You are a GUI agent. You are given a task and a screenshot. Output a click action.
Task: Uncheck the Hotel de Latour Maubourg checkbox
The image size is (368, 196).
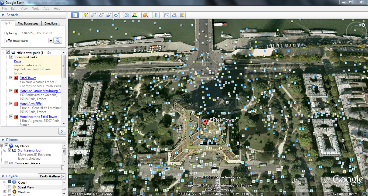tap(11, 91)
